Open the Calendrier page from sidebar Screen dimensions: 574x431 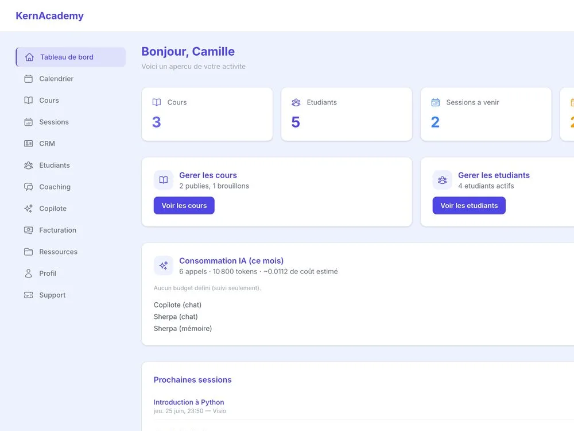click(71, 79)
